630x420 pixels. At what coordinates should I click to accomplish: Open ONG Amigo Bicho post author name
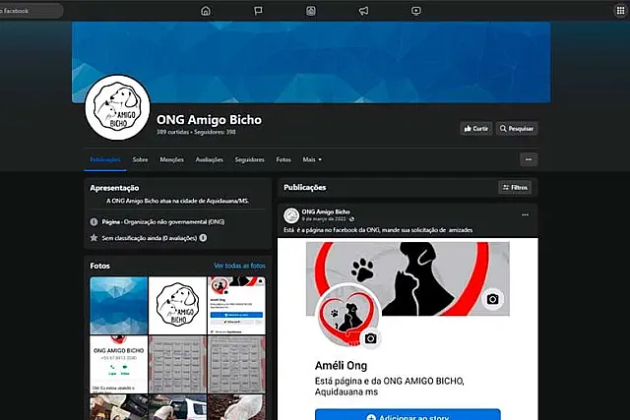click(326, 211)
